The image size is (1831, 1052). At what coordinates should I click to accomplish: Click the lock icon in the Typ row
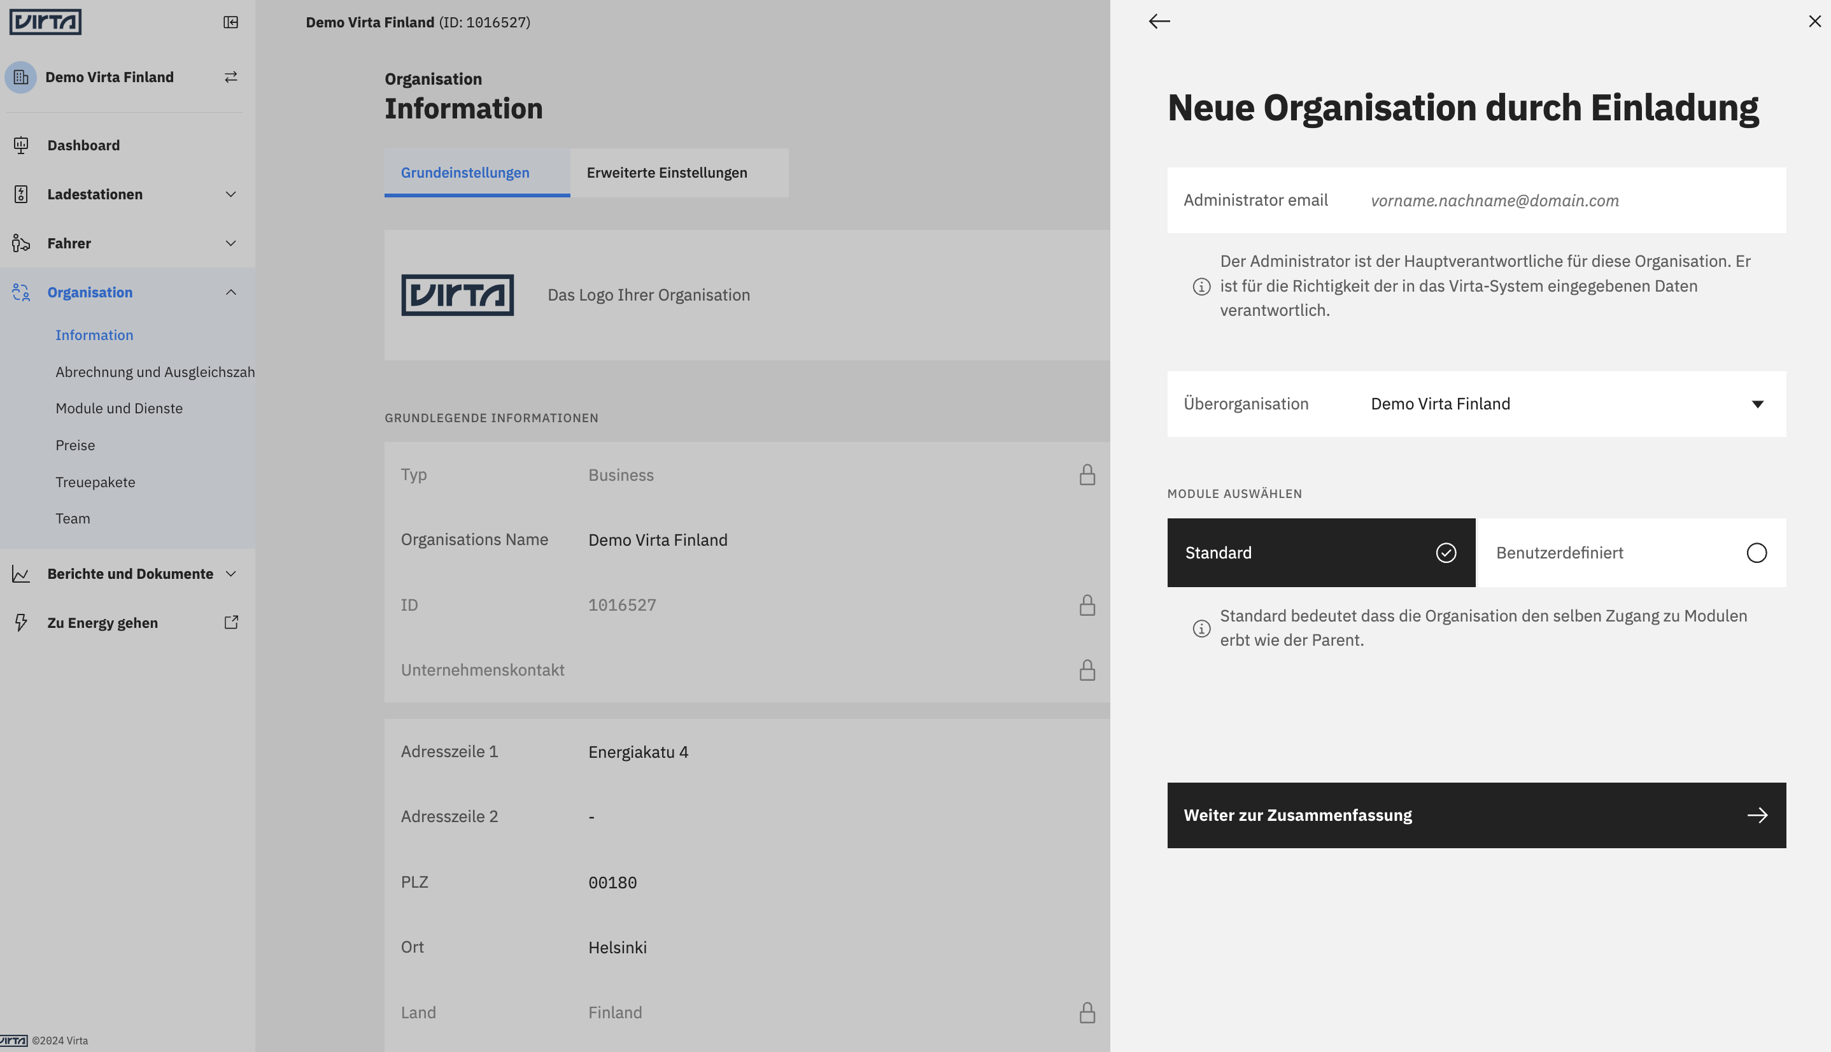(x=1087, y=474)
